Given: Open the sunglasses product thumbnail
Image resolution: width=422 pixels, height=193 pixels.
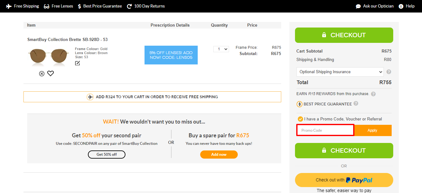Looking at the screenshot, I should coord(48,56).
